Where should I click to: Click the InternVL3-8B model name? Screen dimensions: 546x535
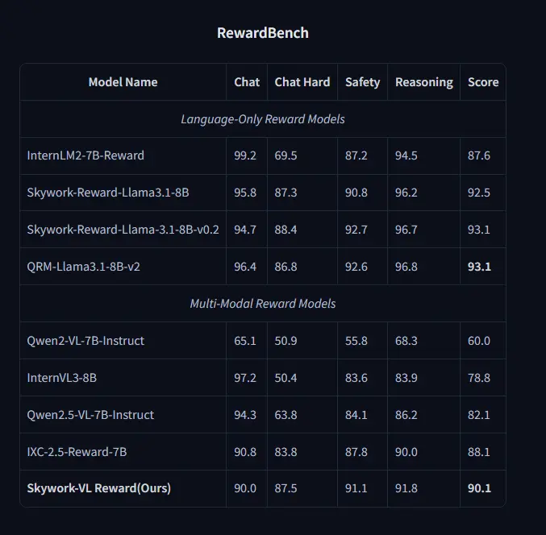pyautogui.click(x=62, y=378)
